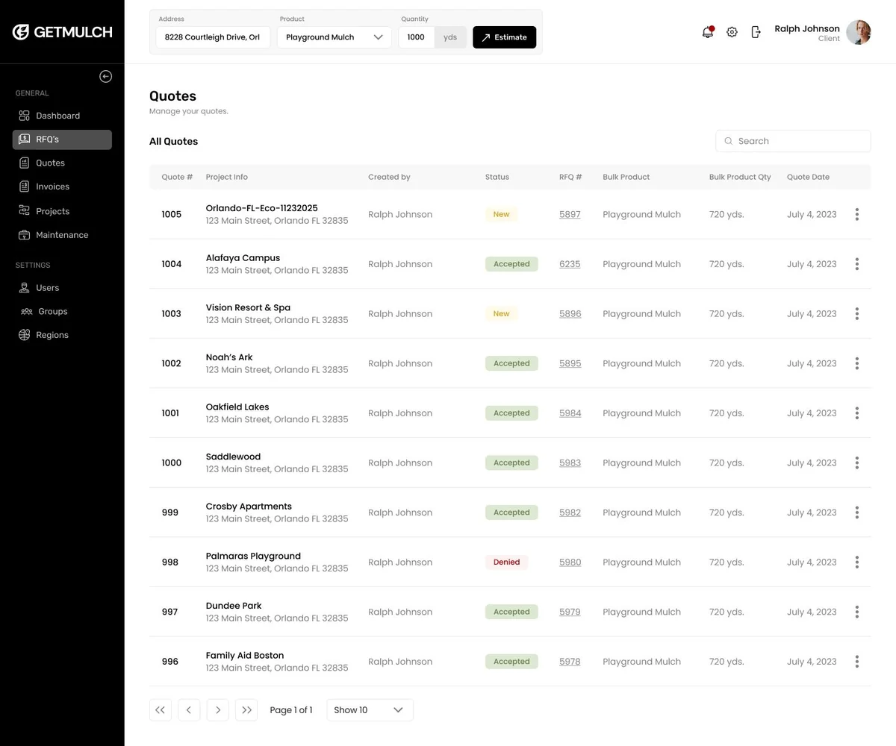
Task: Open row actions menu for quote 997
Action: tap(857, 612)
